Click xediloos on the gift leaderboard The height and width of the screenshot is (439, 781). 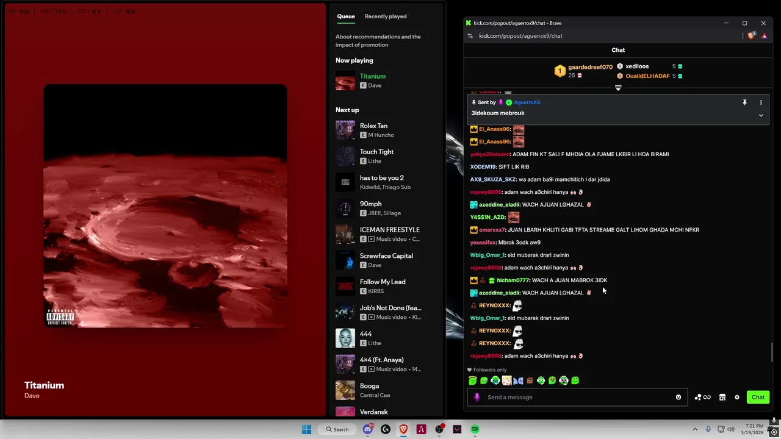tap(637, 66)
